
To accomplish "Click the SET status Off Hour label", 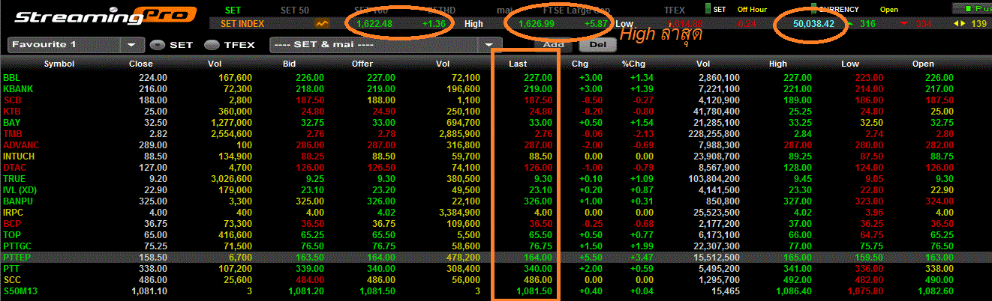I will coord(753,10).
